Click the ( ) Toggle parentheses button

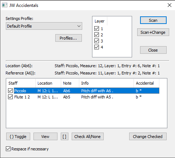[18, 137]
